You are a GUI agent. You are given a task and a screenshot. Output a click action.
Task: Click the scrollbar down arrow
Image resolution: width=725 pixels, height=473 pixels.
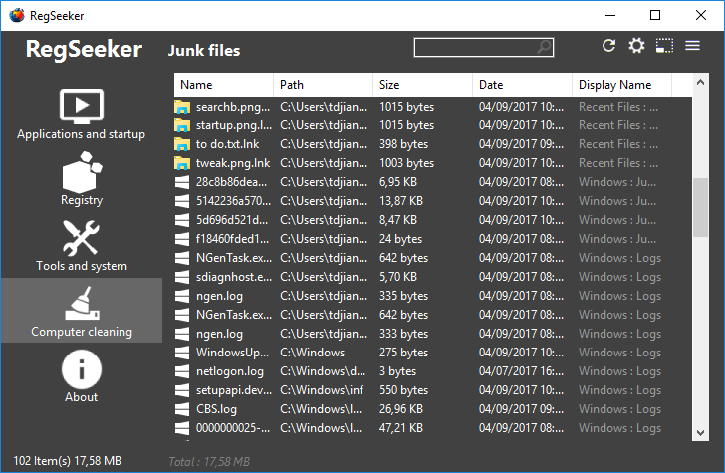(700, 433)
